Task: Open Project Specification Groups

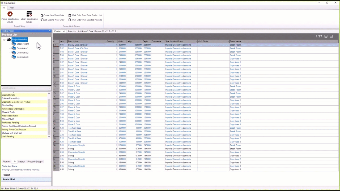Action: tap(10, 17)
